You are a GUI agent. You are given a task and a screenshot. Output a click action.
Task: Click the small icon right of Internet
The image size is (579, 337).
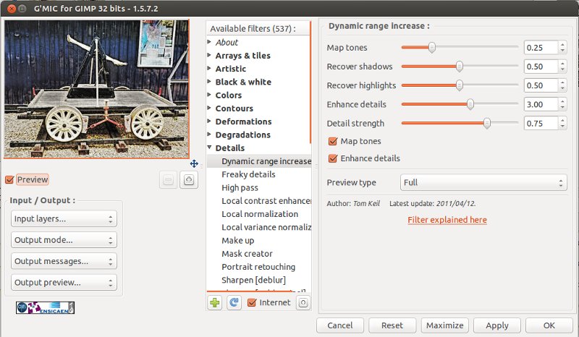coord(303,303)
